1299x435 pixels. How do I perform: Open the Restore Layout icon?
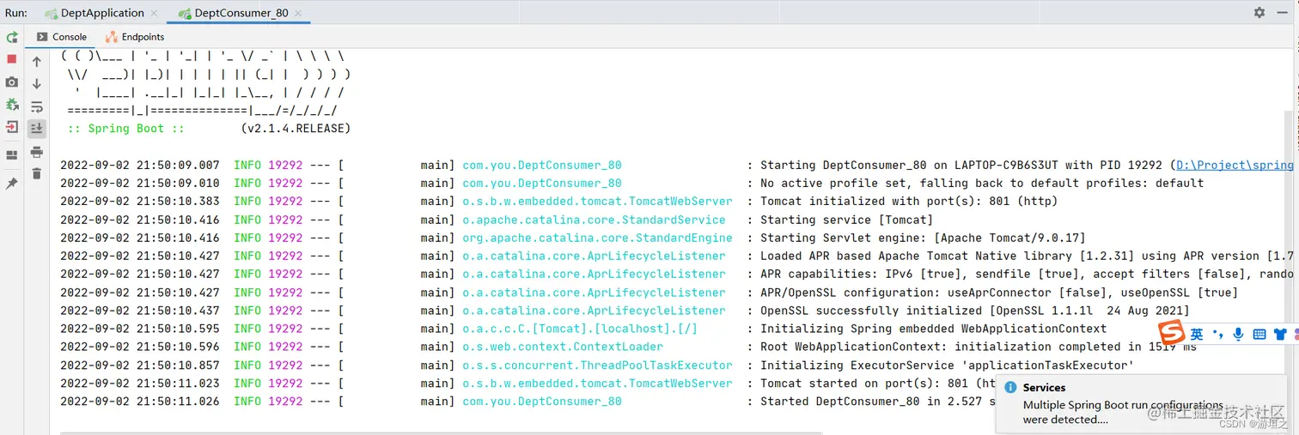(x=12, y=155)
